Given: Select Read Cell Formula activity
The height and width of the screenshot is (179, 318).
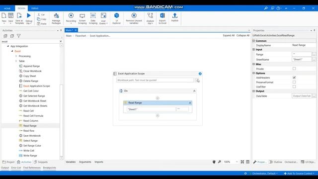Looking at the screenshot, I should tap(31, 116).
